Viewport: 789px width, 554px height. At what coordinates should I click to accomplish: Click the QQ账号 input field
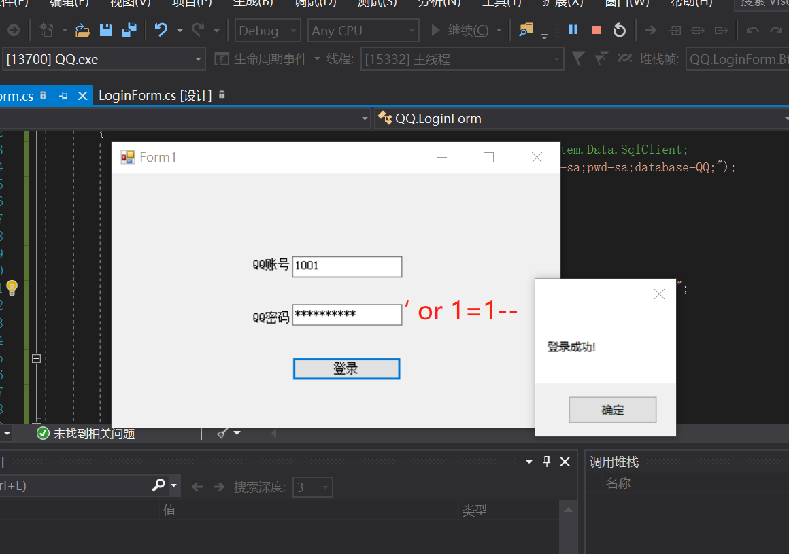(x=347, y=266)
